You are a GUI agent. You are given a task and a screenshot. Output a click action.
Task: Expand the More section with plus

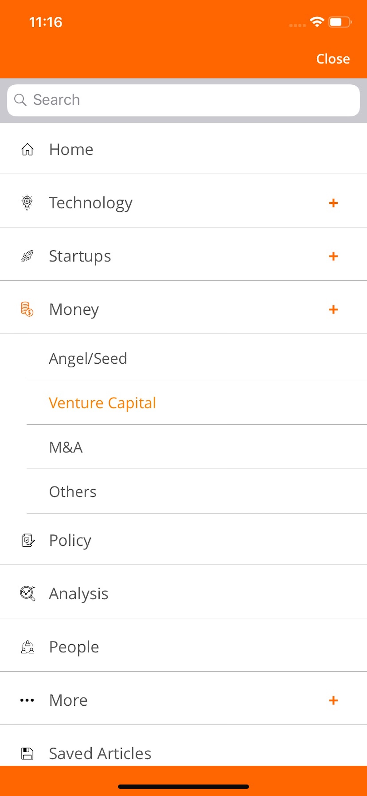pos(333,700)
